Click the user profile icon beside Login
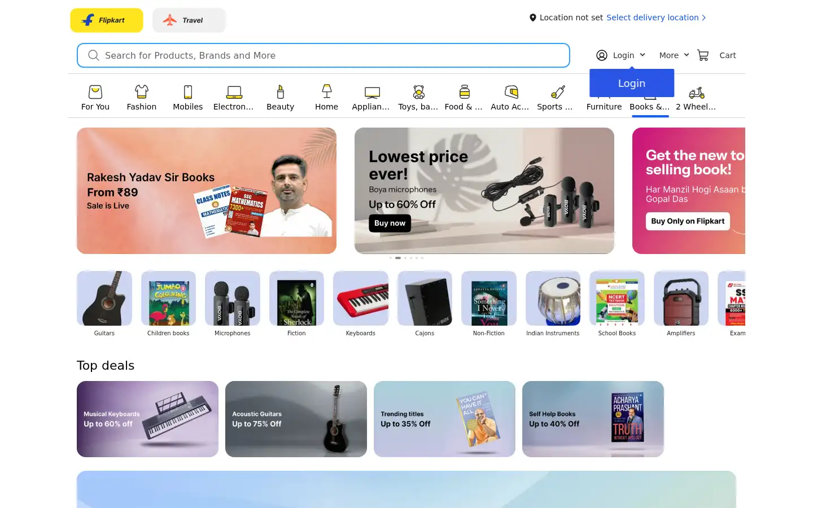The image size is (813, 508). pos(602,55)
